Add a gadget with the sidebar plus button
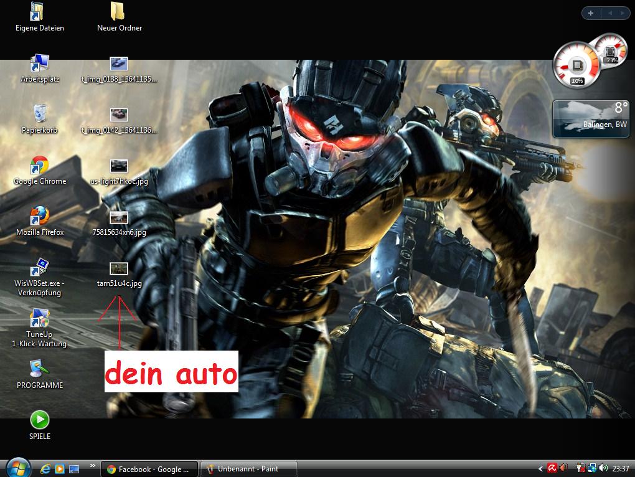 591,13
